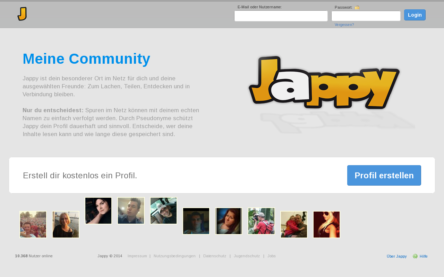This screenshot has width=444, height=277.
Task: Open the dark photo man thumbnail
Action: click(196, 221)
